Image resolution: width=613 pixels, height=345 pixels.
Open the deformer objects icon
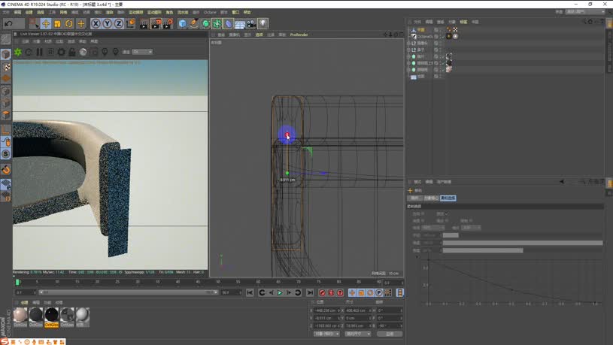pyautogui.click(x=229, y=23)
